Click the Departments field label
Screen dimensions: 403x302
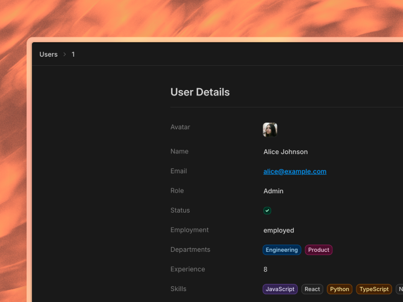190,249
